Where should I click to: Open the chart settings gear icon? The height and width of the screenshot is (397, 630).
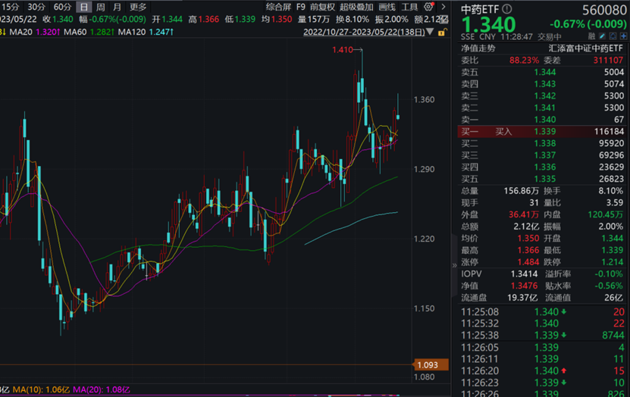pyautogui.click(x=428, y=7)
